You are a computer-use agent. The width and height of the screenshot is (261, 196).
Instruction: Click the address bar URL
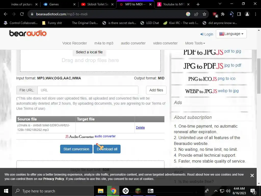click(x=62, y=14)
